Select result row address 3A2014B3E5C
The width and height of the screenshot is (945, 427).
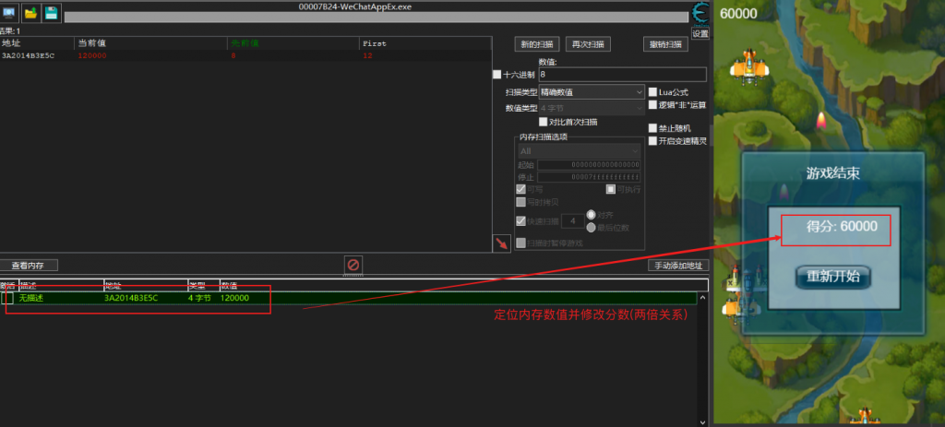pyautogui.click(x=29, y=55)
